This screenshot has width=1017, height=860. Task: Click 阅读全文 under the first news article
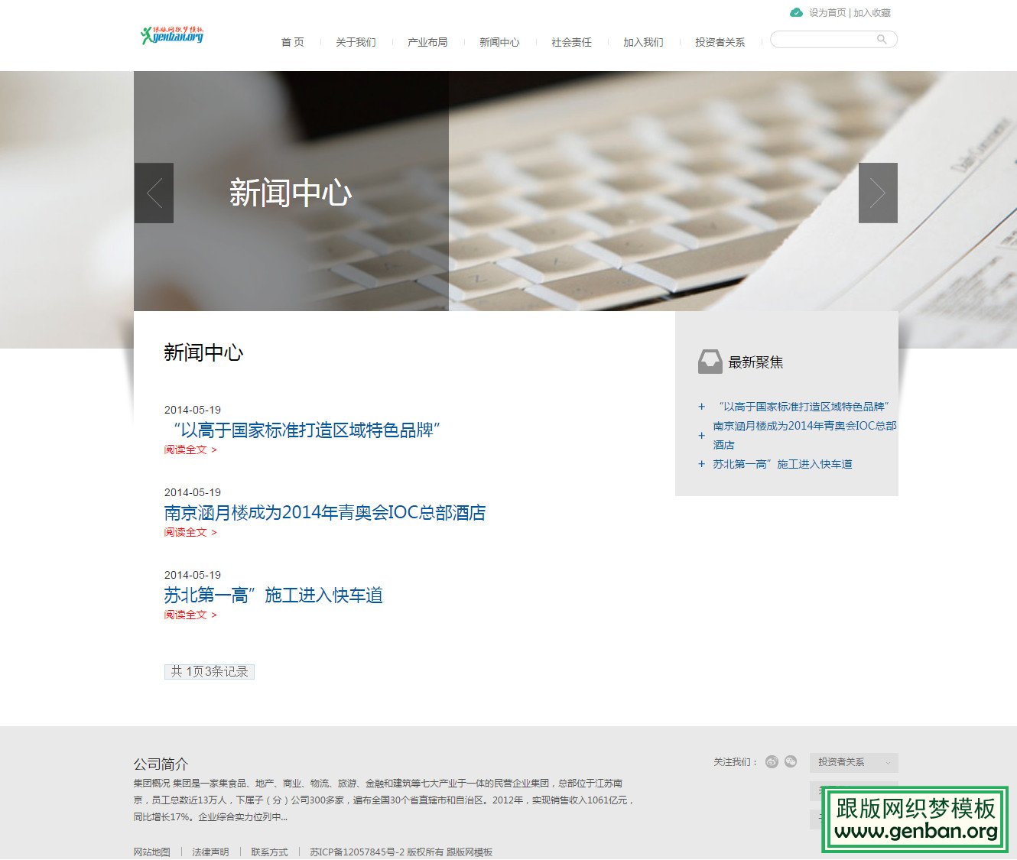click(184, 450)
